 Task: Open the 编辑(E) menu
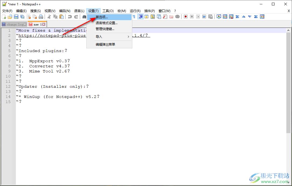pos(22,11)
